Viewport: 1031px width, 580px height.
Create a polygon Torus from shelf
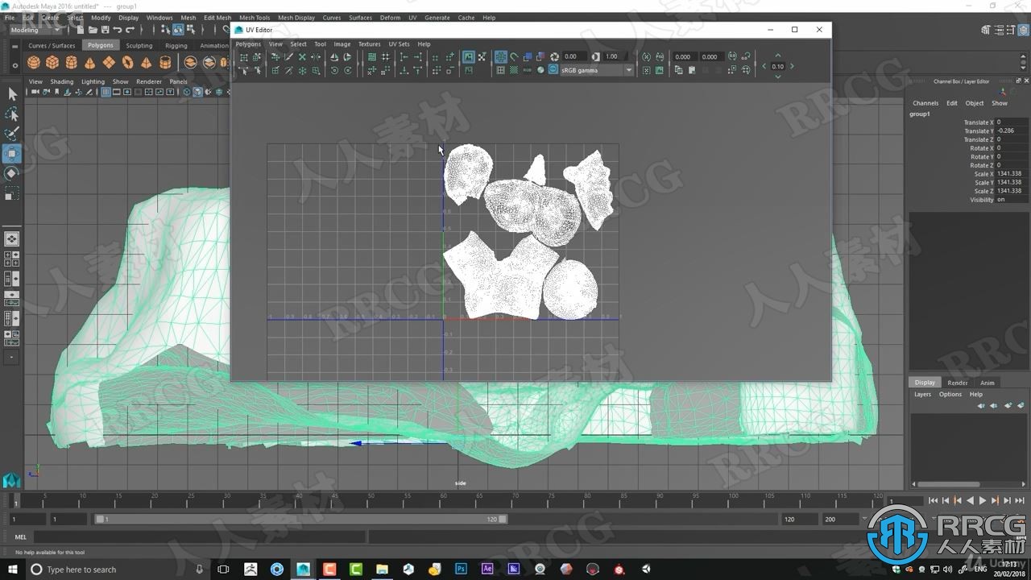[x=127, y=62]
